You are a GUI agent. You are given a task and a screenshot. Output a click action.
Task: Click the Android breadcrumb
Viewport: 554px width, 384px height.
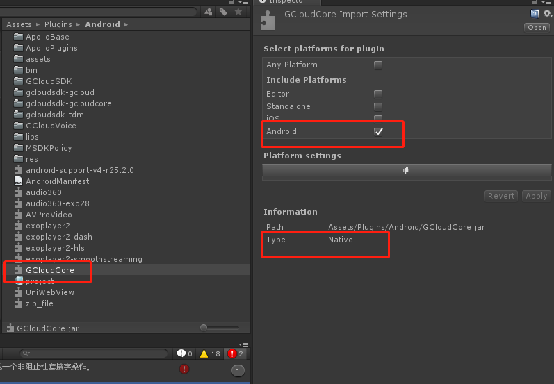pyautogui.click(x=102, y=24)
